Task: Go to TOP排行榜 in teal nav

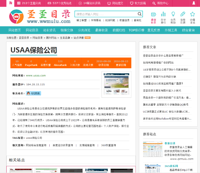Action: (136, 30)
